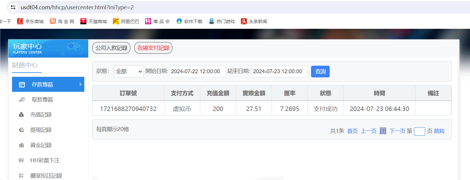Go to 首页 first page link
470x180 pixels.
(352, 131)
